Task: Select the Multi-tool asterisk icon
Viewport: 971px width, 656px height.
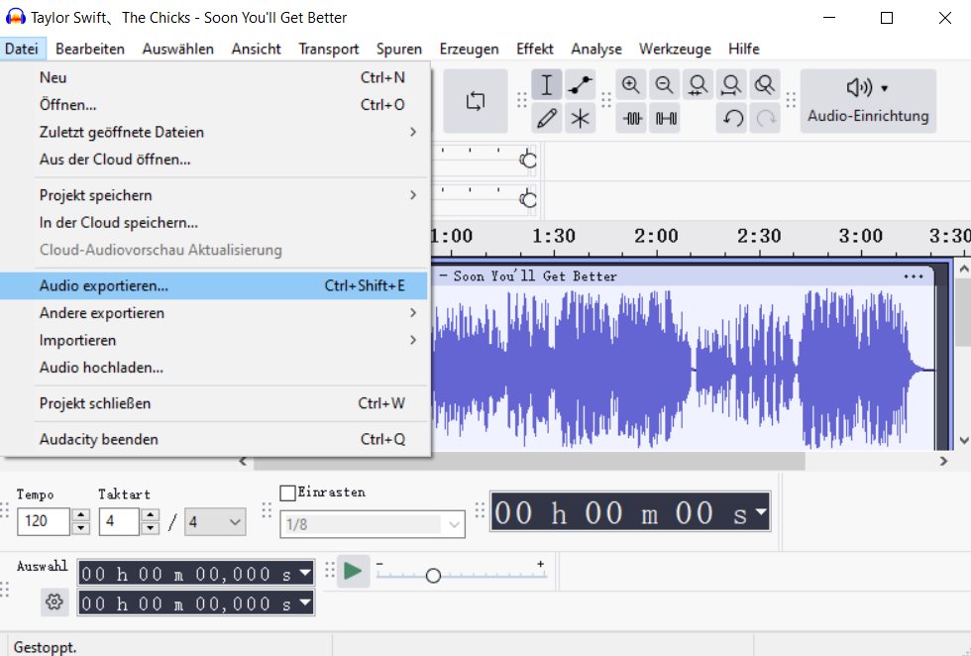Action: point(581,118)
